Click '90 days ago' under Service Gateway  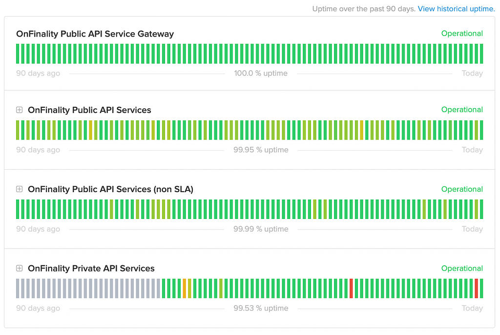point(38,73)
